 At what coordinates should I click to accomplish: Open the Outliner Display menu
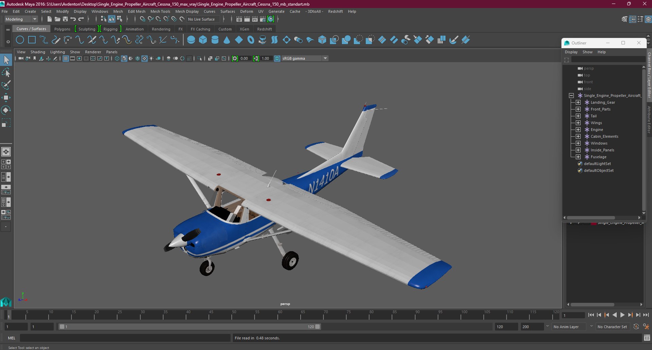[x=571, y=52]
